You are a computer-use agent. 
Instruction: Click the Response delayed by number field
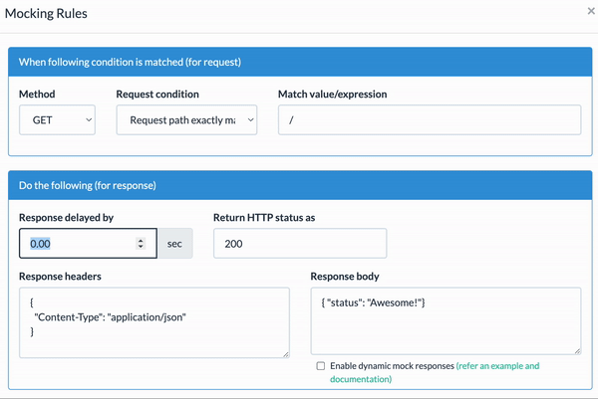click(88, 244)
